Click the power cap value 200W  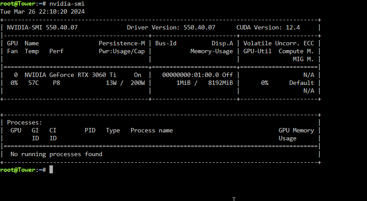[138, 83]
